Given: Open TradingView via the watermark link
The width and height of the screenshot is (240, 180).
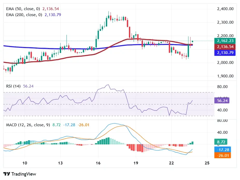Looking at the screenshot, I should pos(20,174).
